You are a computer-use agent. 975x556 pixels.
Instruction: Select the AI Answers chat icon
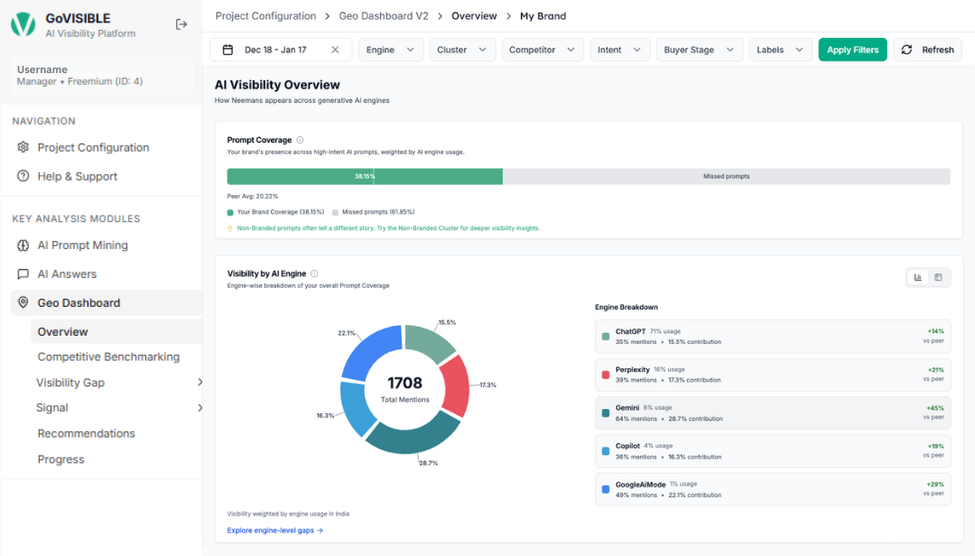coord(22,273)
